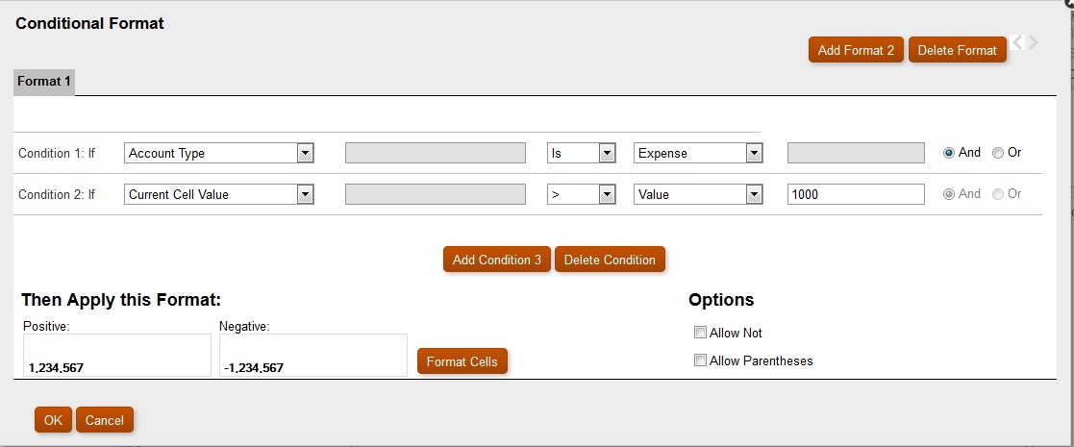1074x447 pixels.
Task: Click the left arrow icon beside Delete Format
Action: click(1017, 42)
